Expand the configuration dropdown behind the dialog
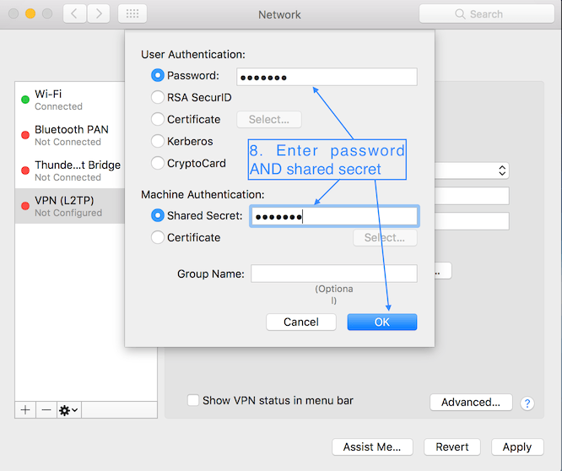Image resolution: width=562 pixels, height=471 pixels. (502, 171)
